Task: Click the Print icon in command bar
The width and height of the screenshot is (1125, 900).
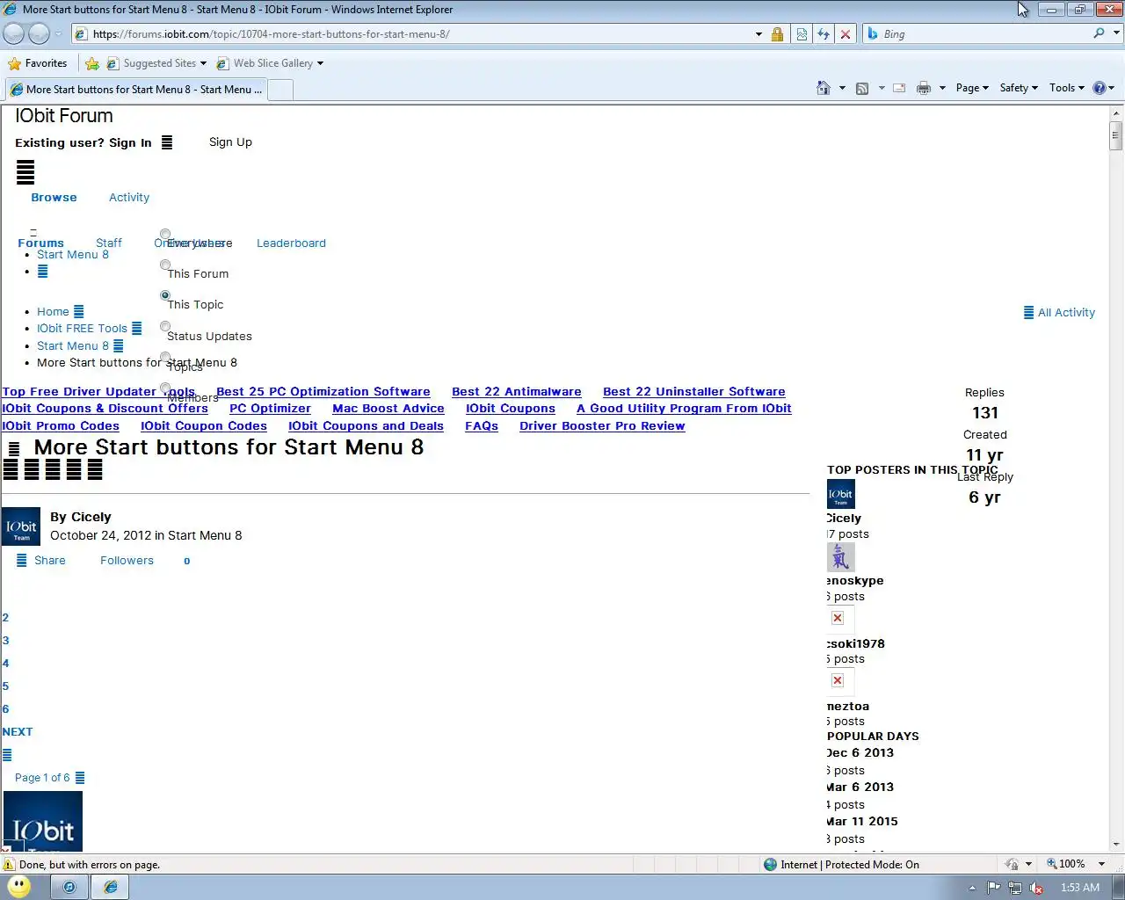Action: point(924,88)
